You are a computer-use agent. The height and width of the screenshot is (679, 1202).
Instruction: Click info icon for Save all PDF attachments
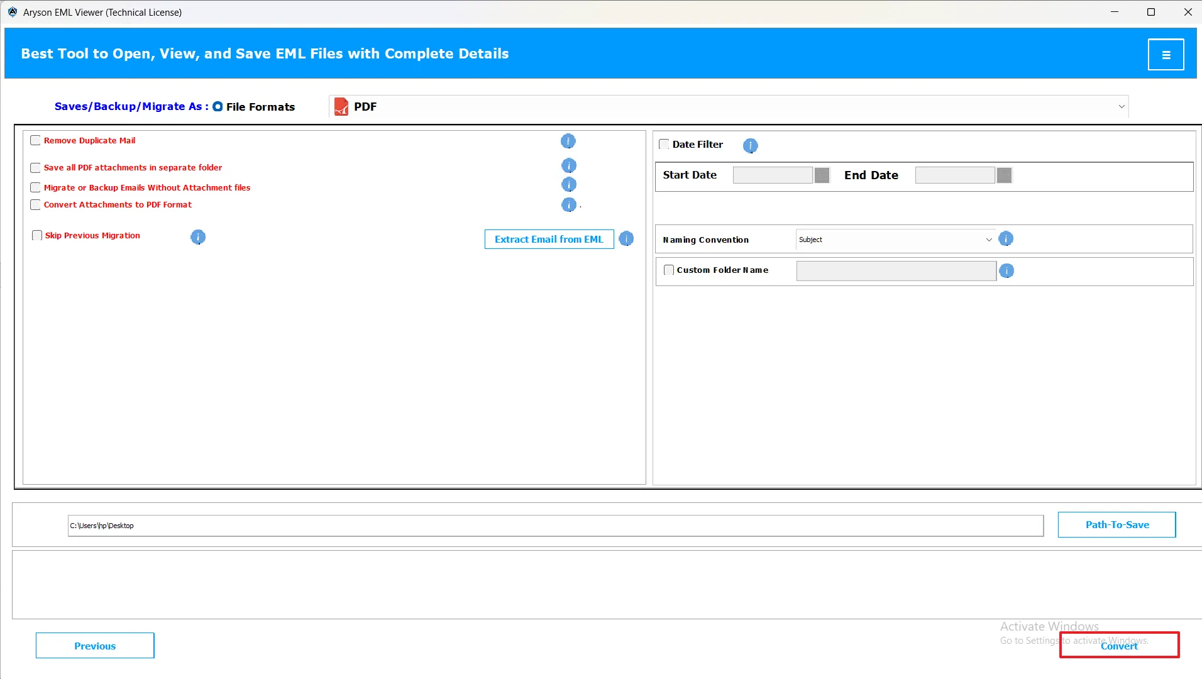point(568,165)
